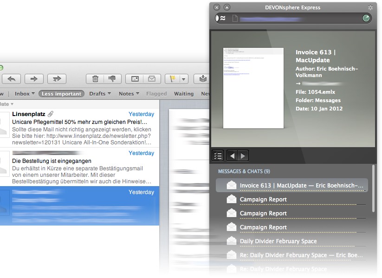Select 'Daily Divider February Space' result
This screenshot has height=278, width=382.
pos(292,241)
